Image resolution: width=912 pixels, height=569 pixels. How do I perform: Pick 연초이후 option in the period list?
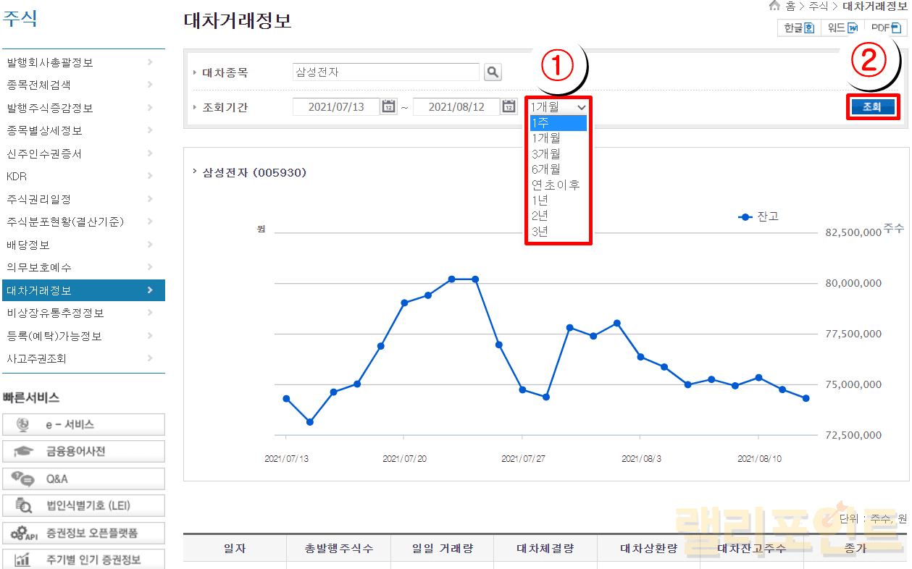click(558, 185)
